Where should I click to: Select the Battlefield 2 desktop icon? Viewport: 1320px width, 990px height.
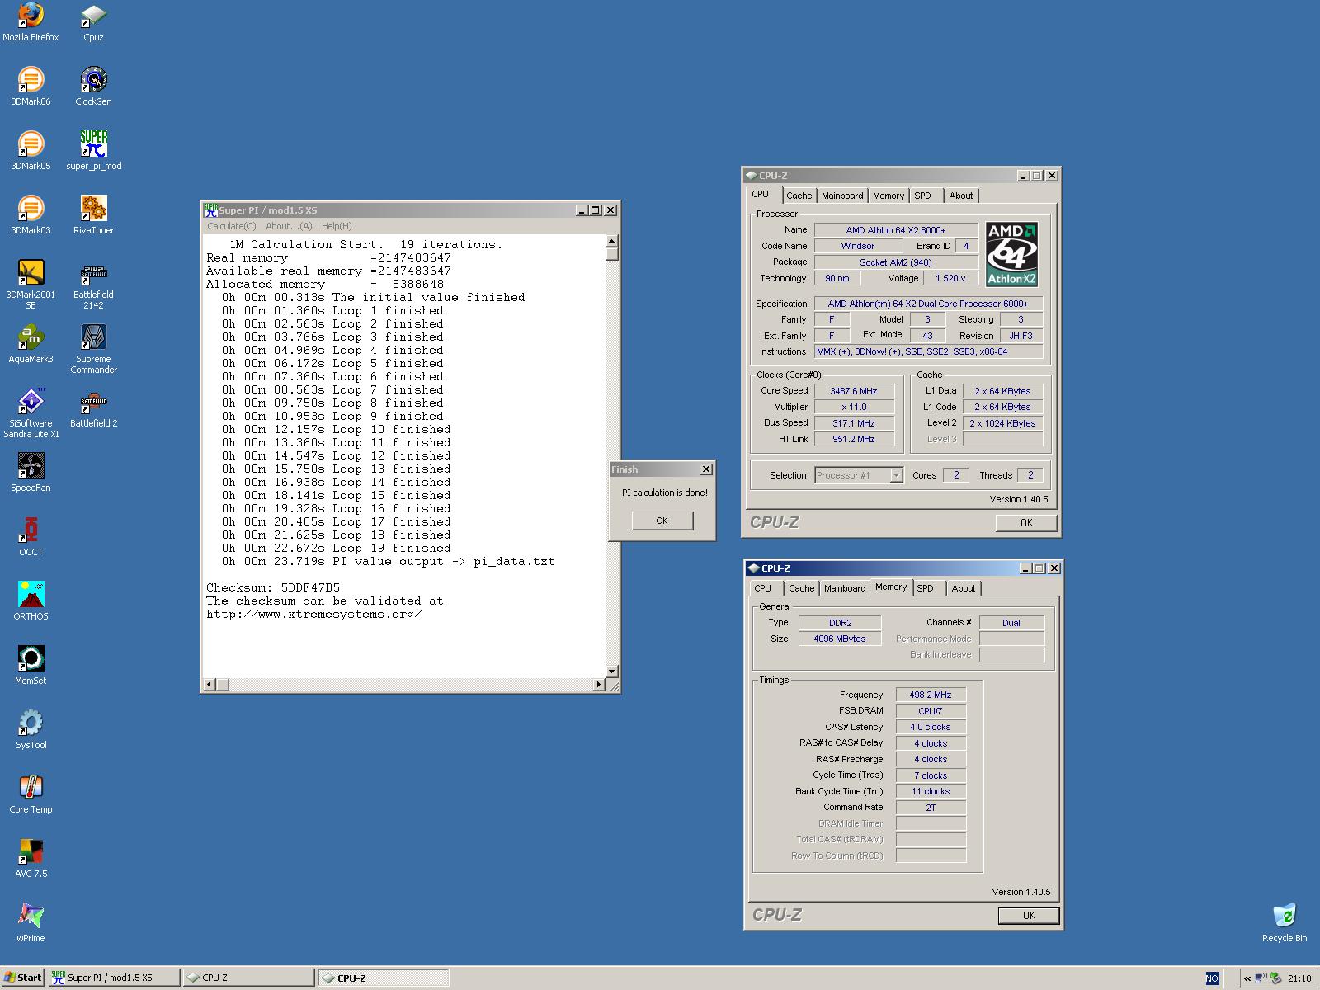tap(93, 408)
